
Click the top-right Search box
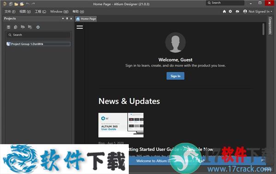click(x=225, y=3)
